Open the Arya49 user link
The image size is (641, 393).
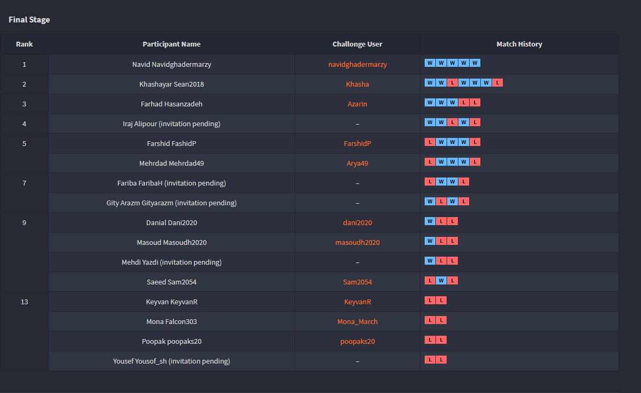[357, 163]
